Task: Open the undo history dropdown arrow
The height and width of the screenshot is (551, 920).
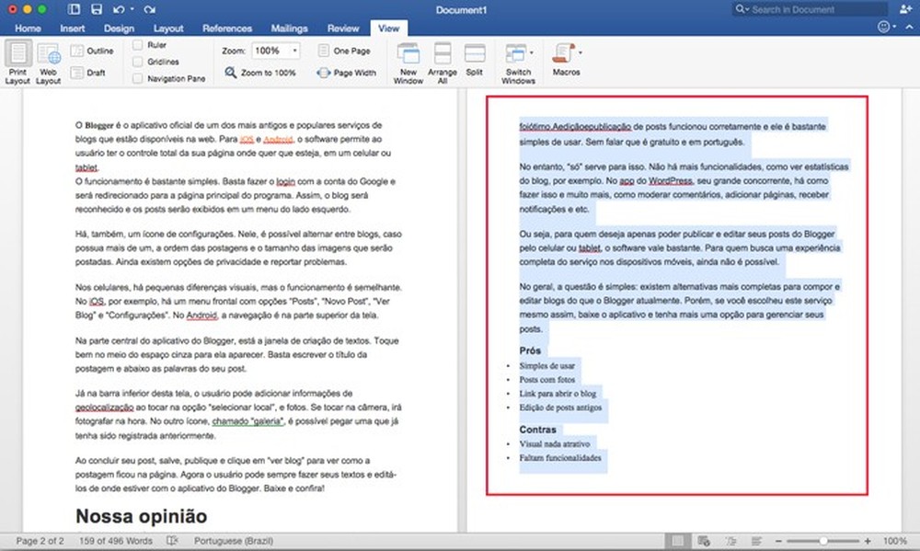Action: click(x=132, y=9)
